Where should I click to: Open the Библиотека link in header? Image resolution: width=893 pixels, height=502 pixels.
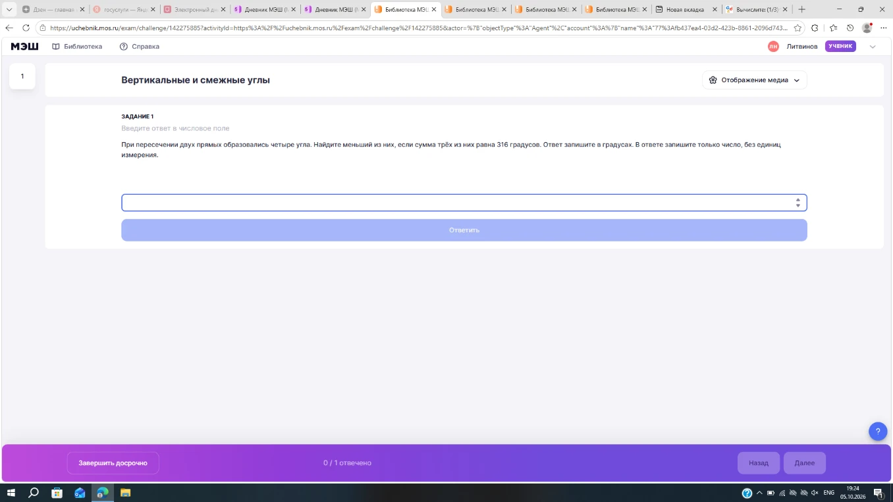77,46
